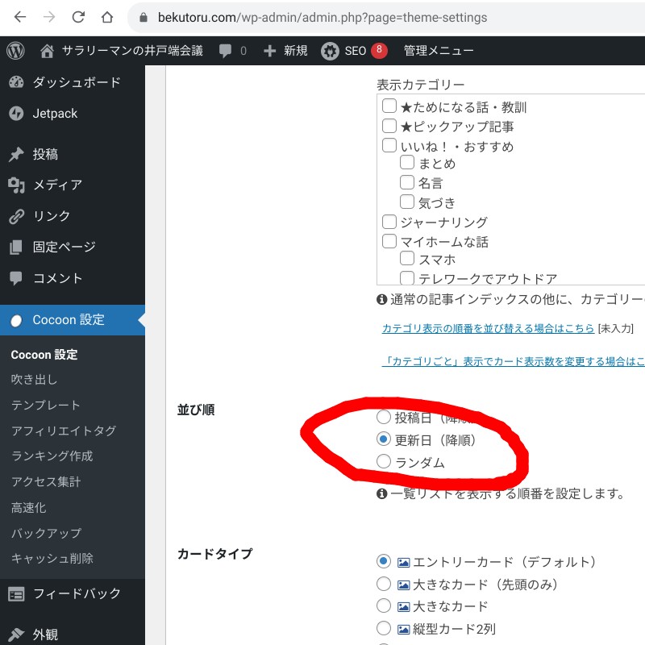Check いいね！・おすすめ category
This screenshot has width=645, height=645.
[x=389, y=145]
